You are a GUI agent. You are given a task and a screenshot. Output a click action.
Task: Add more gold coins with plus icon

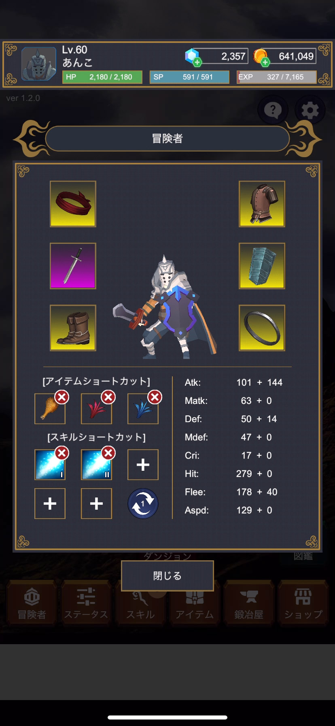[x=265, y=62]
